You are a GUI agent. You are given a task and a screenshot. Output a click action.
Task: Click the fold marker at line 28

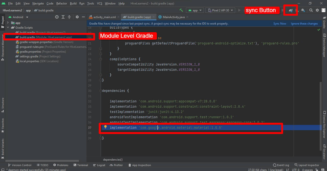point(101,80)
